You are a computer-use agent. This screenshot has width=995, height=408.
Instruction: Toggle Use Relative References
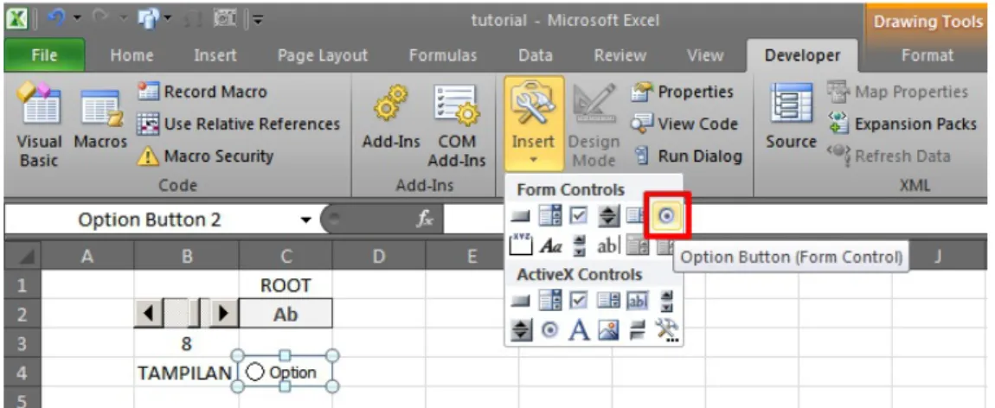click(x=238, y=124)
